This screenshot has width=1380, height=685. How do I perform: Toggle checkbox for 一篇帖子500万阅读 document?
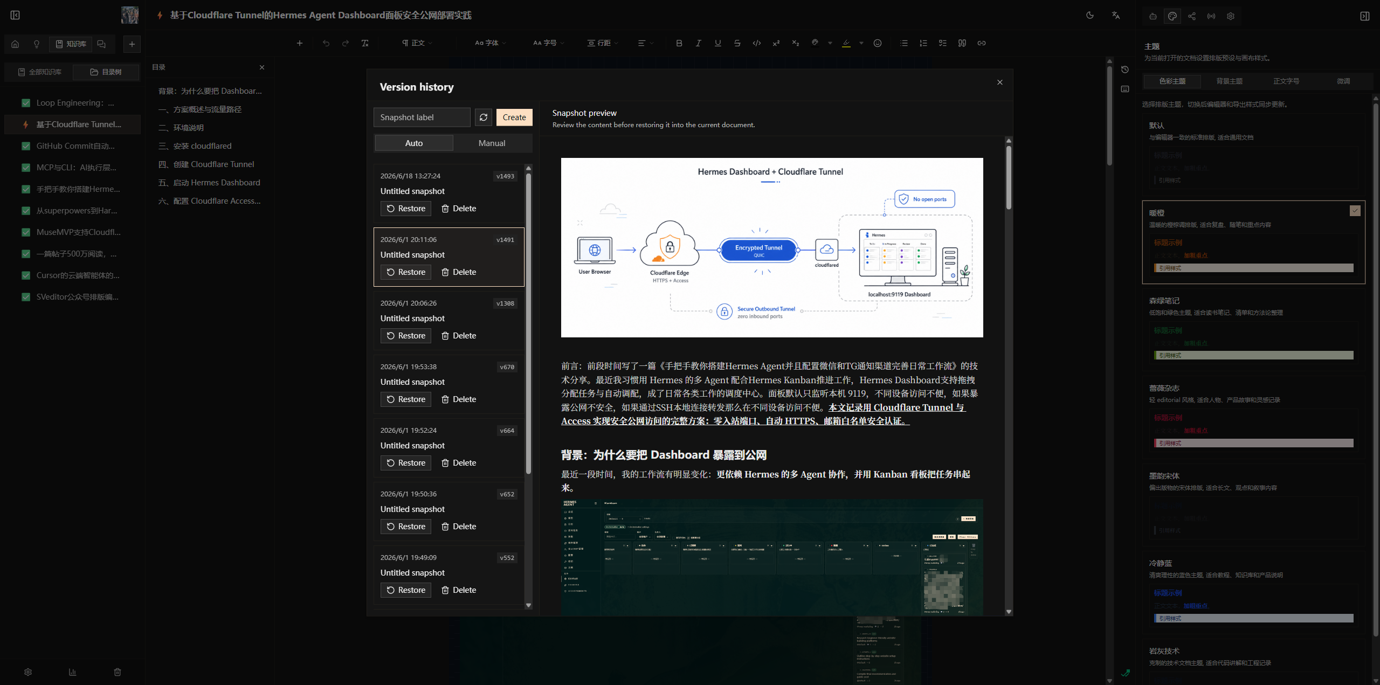tap(26, 254)
